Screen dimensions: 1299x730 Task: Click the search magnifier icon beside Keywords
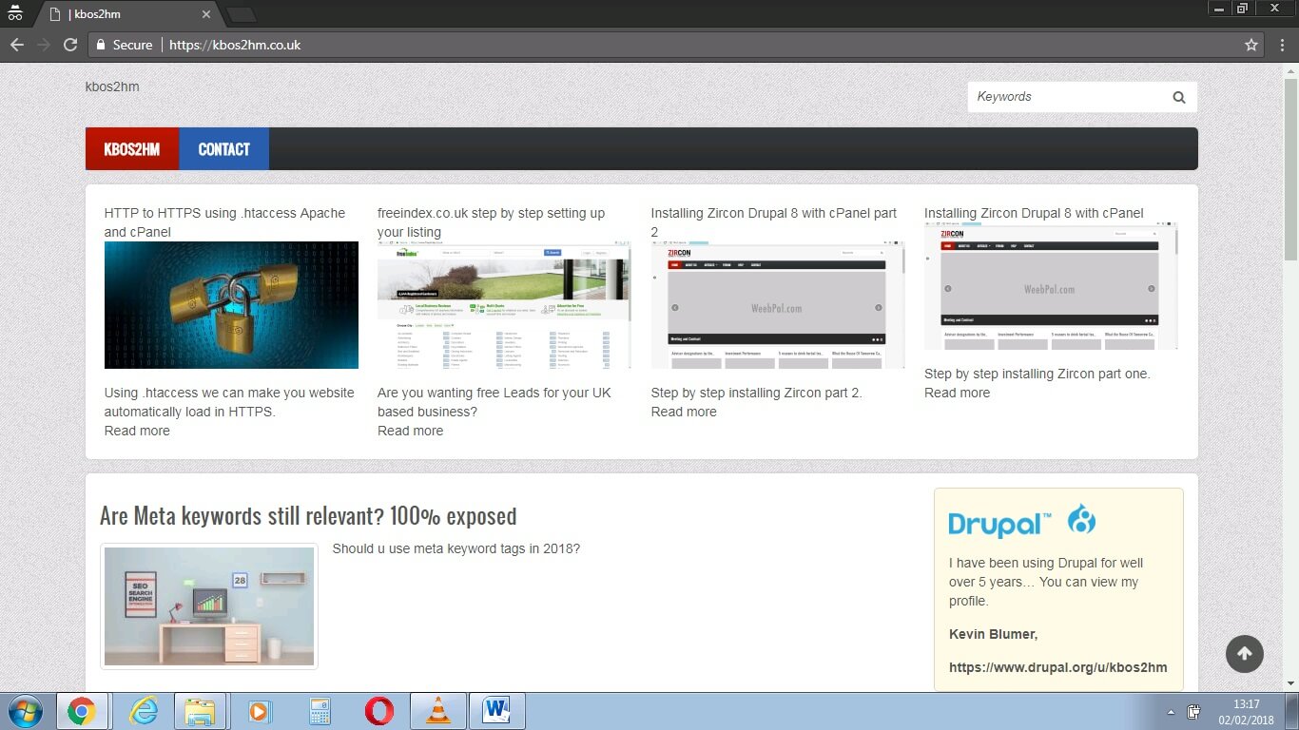point(1179,97)
